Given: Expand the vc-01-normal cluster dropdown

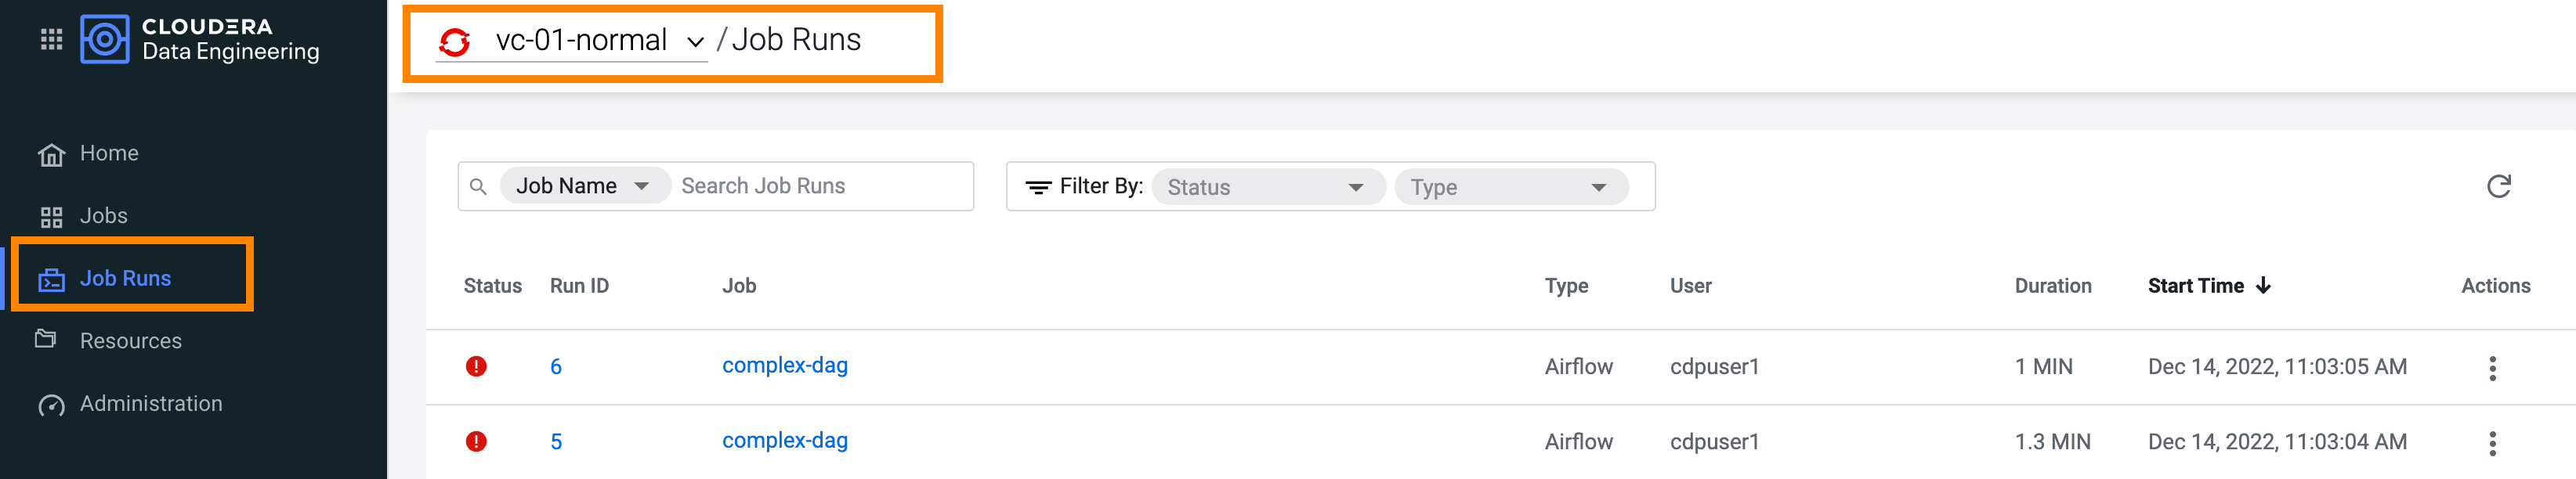Looking at the screenshot, I should pos(695,42).
